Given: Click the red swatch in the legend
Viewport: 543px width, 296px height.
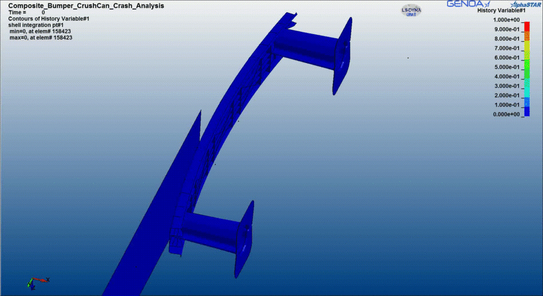Looking at the screenshot, I should point(526,26).
